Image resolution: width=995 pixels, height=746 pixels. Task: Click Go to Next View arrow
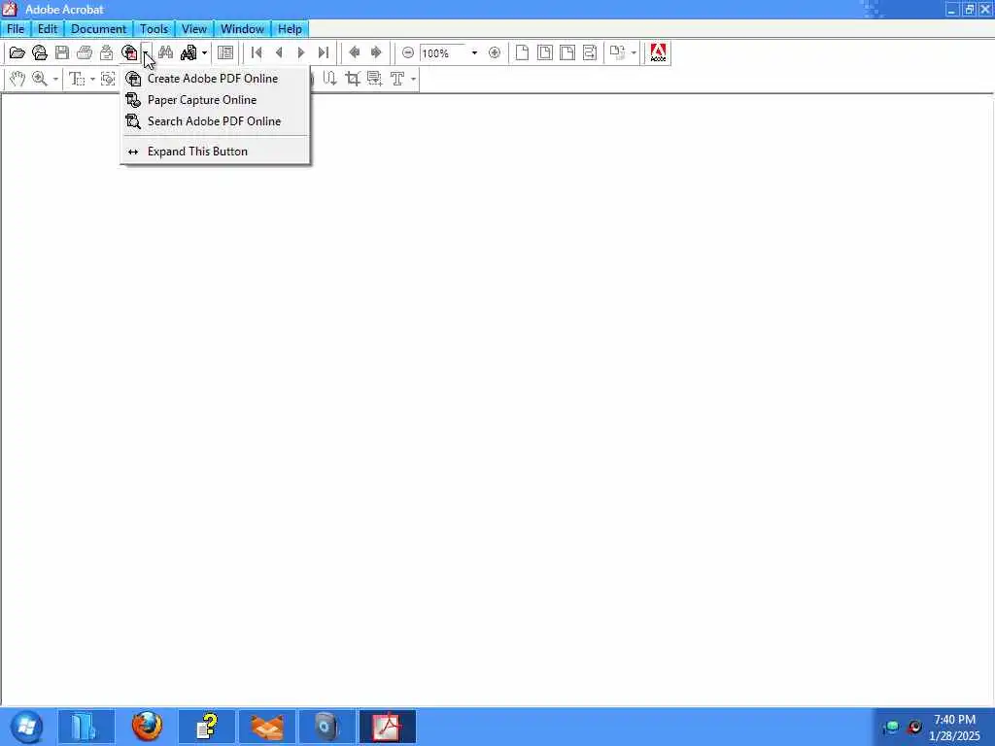point(376,53)
